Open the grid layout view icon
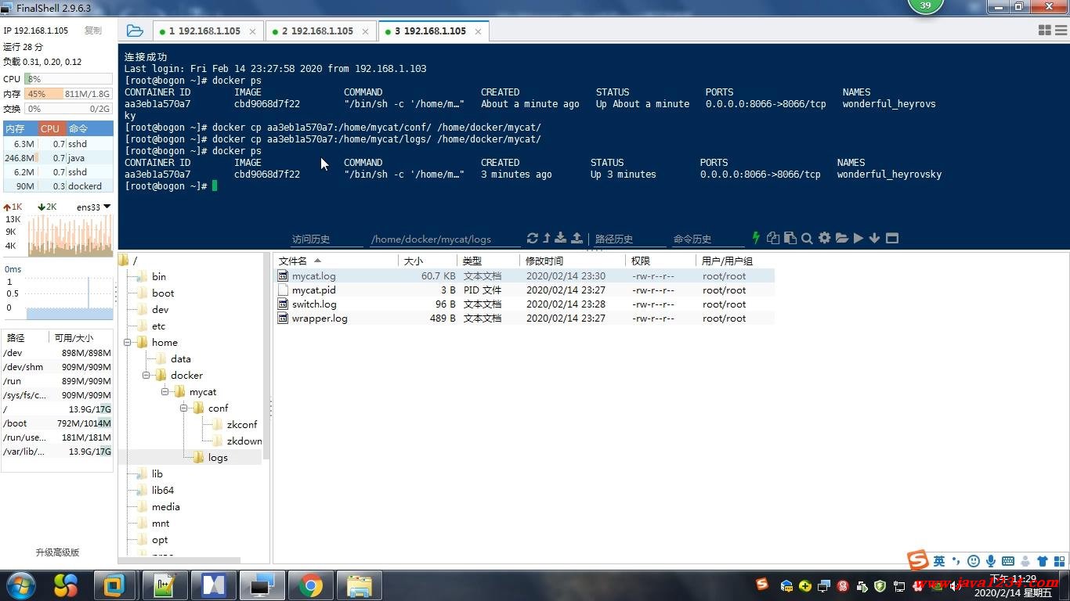This screenshot has width=1070, height=601. [1044, 30]
